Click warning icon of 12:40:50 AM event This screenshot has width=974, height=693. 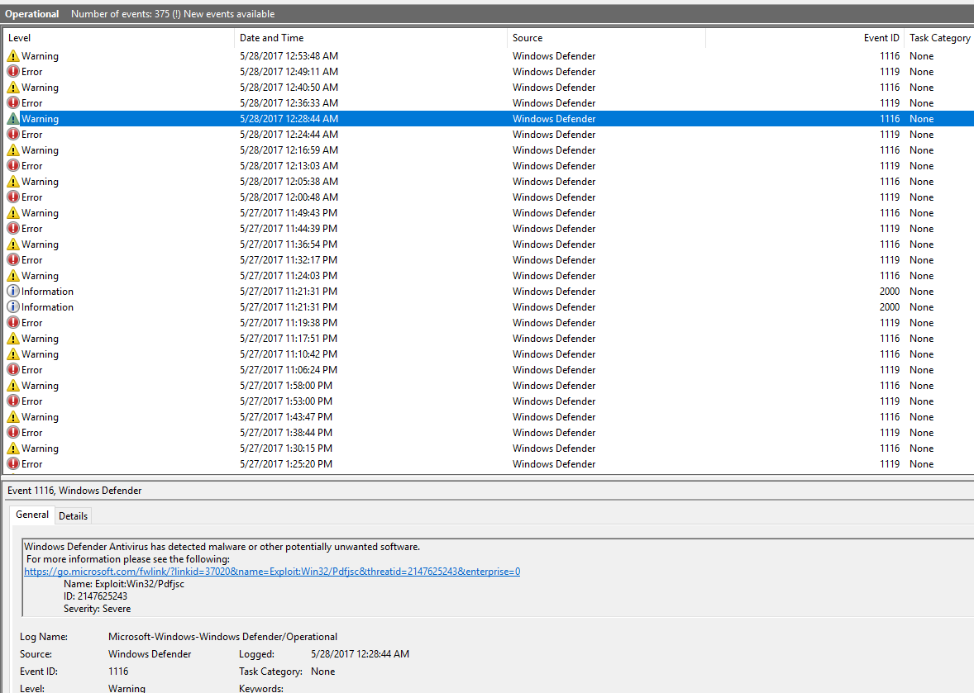13,88
